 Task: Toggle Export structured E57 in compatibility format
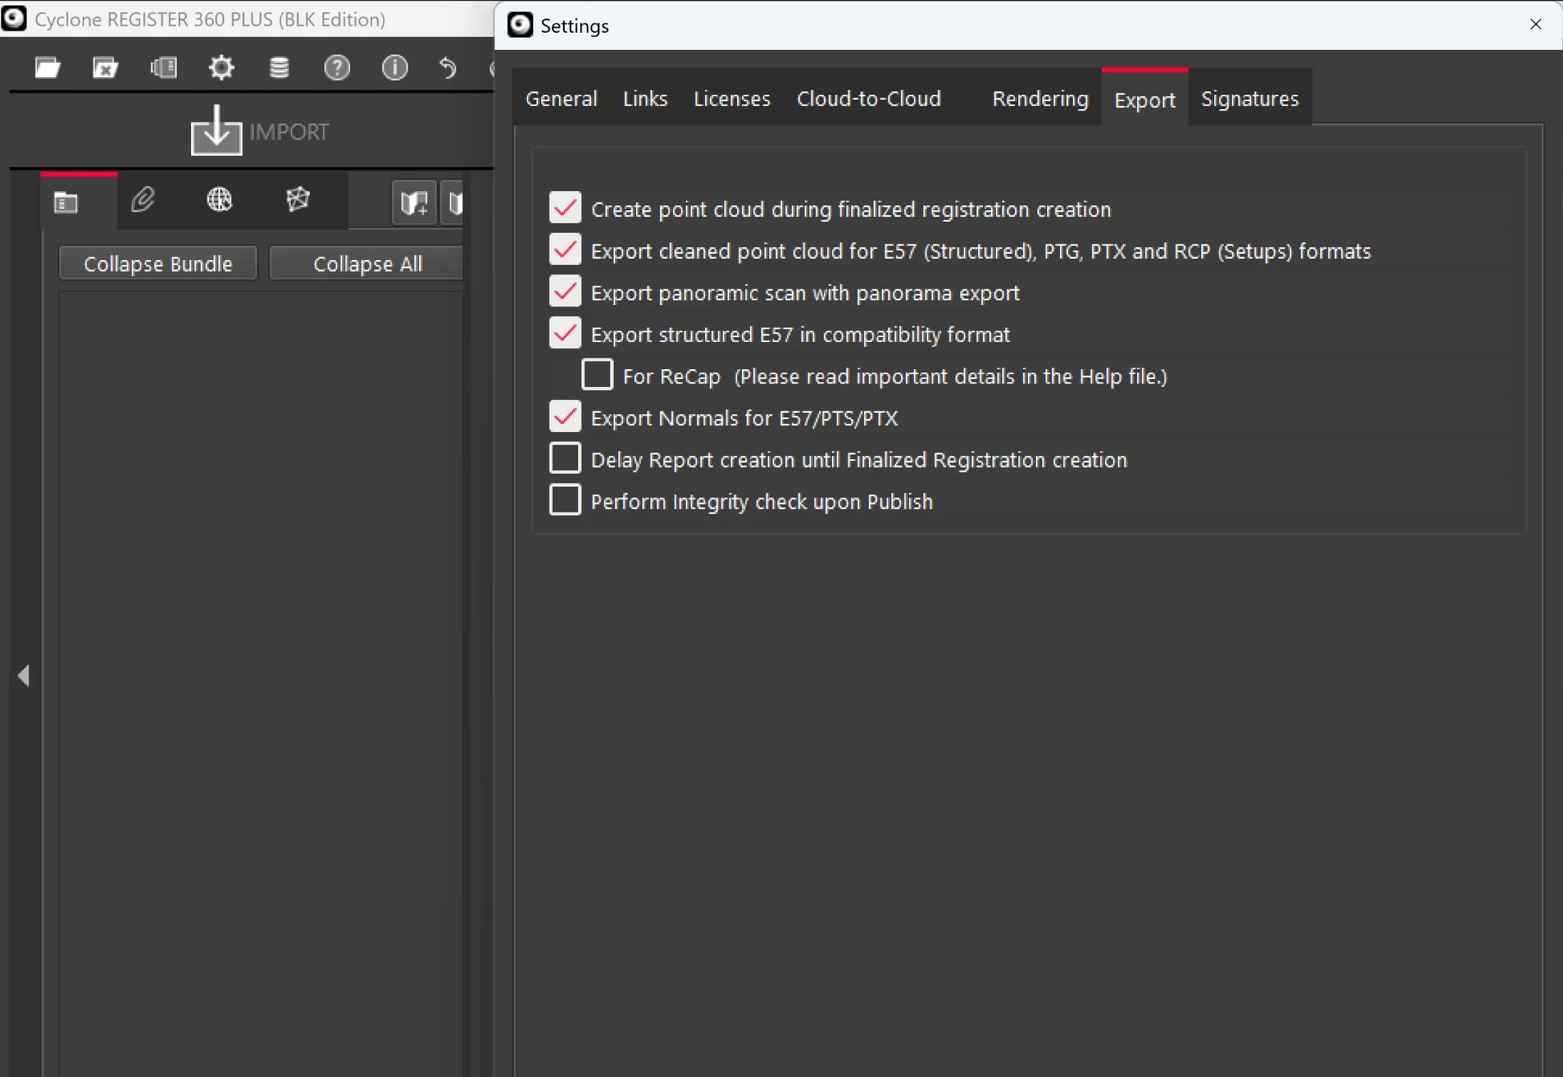point(565,333)
